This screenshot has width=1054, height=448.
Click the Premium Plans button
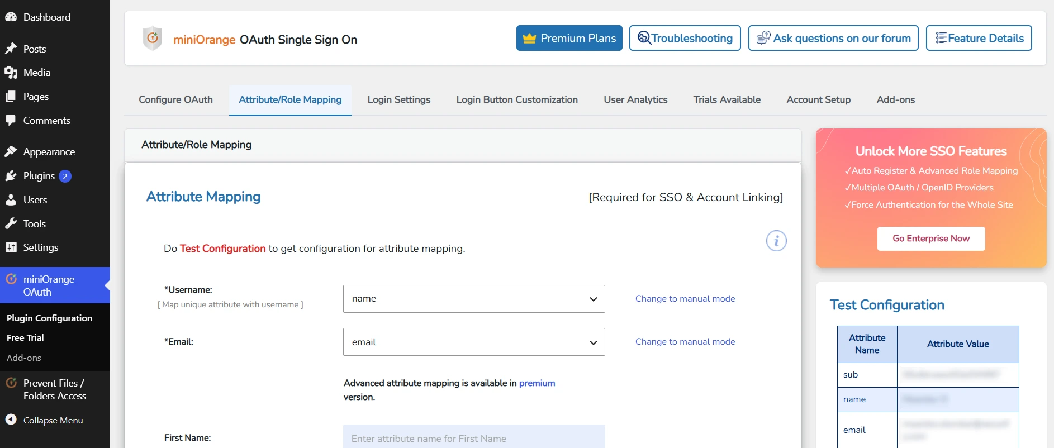click(x=569, y=38)
